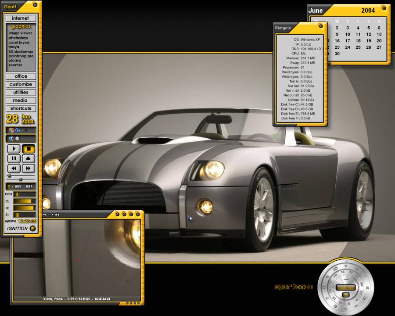
Task: Click the Swap value 310.4 MB
Action: click(x=308, y=63)
